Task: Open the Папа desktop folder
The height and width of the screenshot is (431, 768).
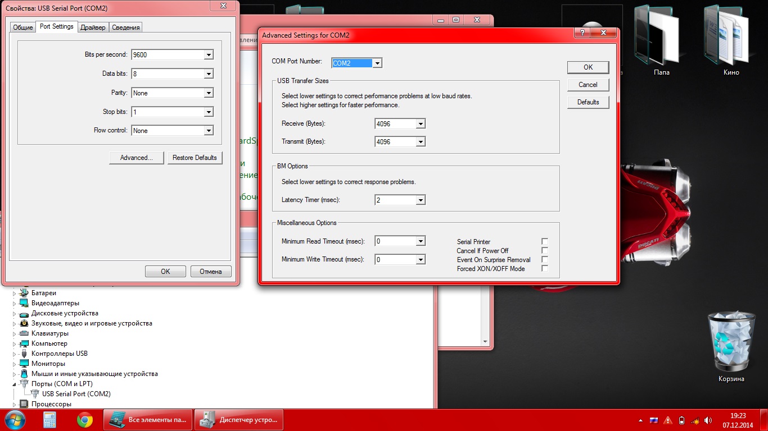Action: click(661, 40)
